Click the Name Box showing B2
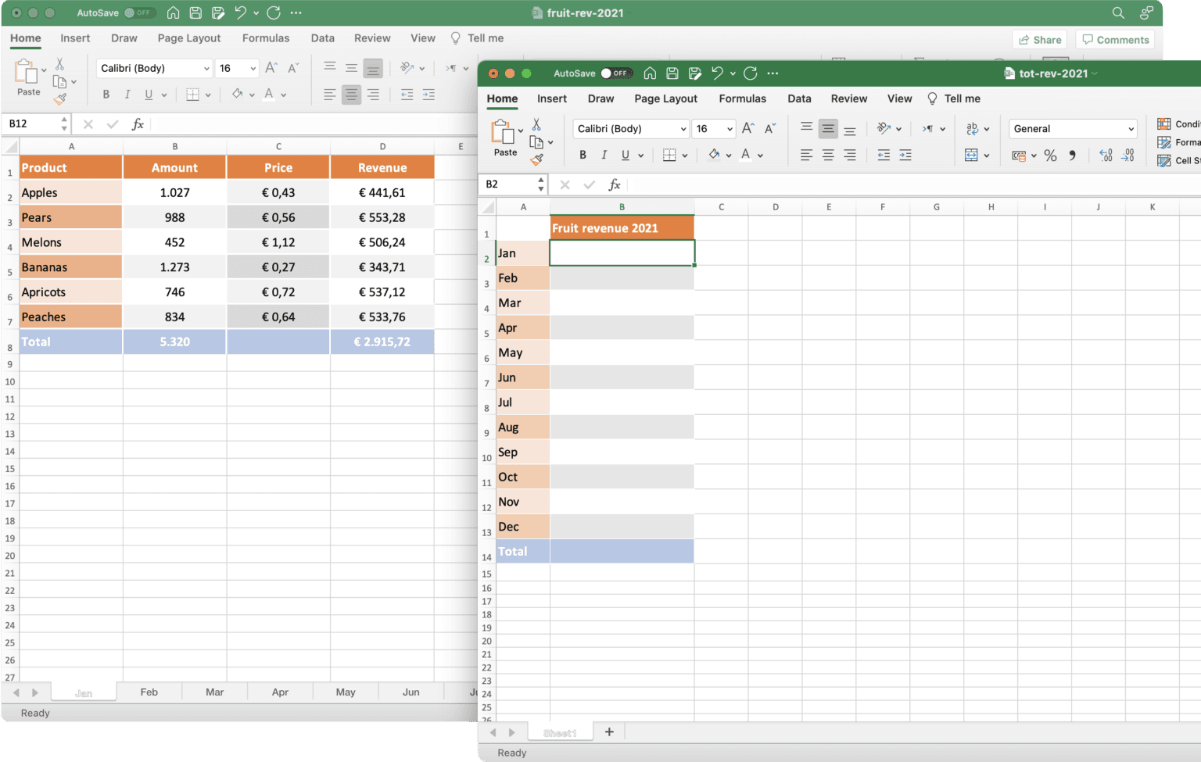The width and height of the screenshot is (1201, 762). click(507, 184)
